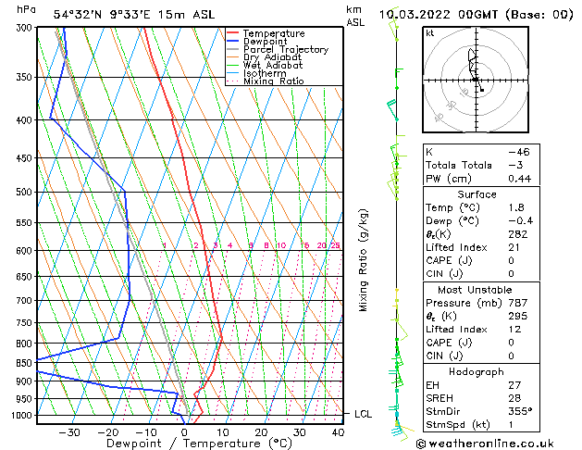The image size is (582, 450).
Task: Click the hodograph 'kt' unit label
Action: (x=430, y=33)
